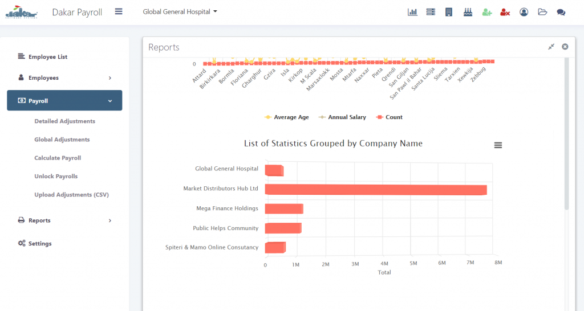Click the server list icon in toolbar
Viewport: 584px width, 311px height.
point(430,12)
